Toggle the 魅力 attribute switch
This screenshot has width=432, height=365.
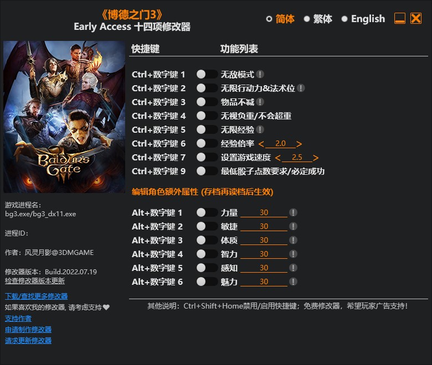tap(207, 281)
